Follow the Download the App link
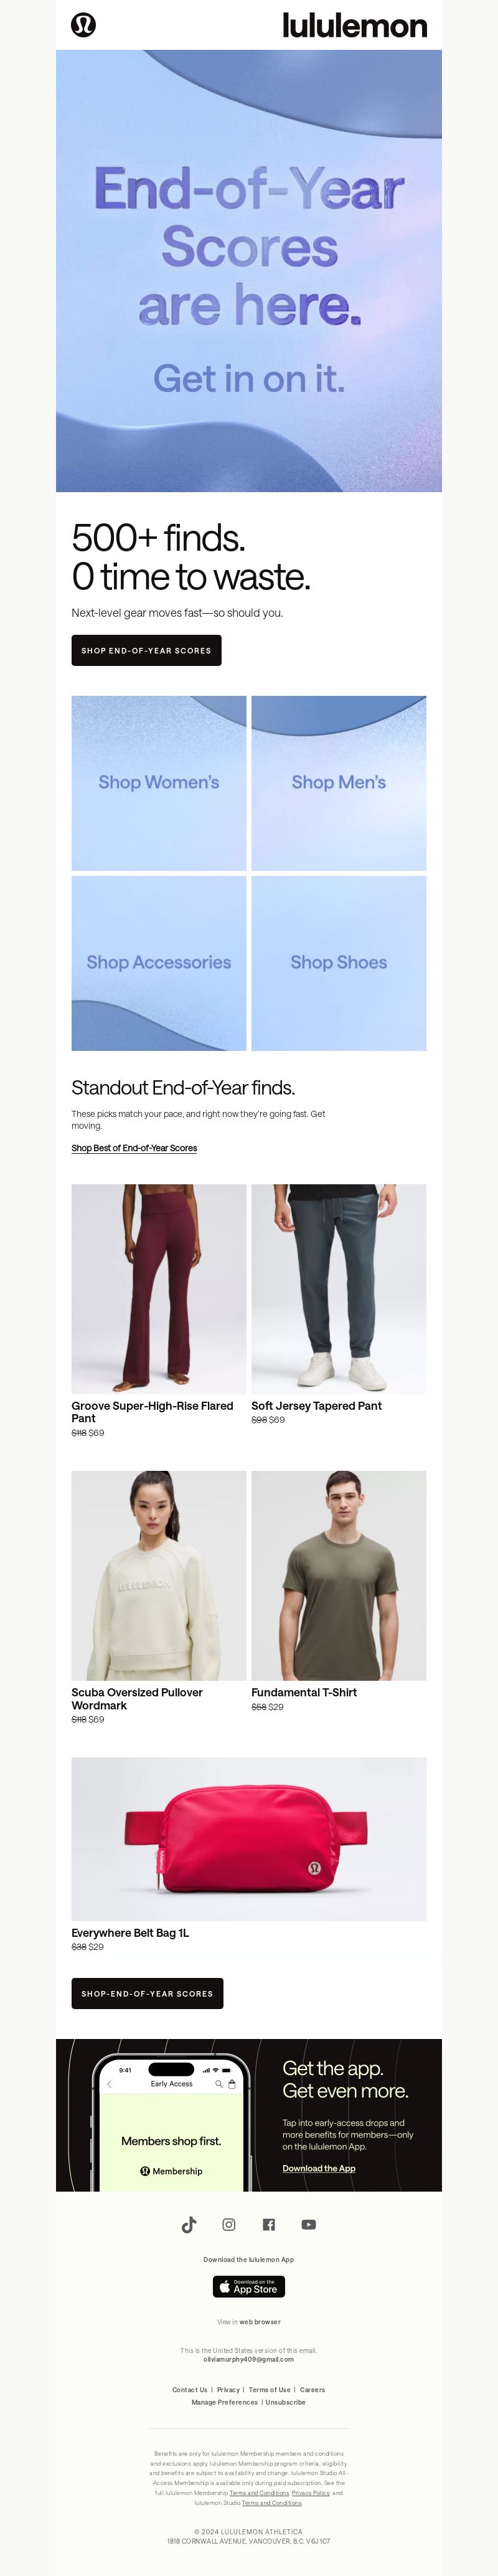This screenshot has height=2576, width=498. 319,2168
